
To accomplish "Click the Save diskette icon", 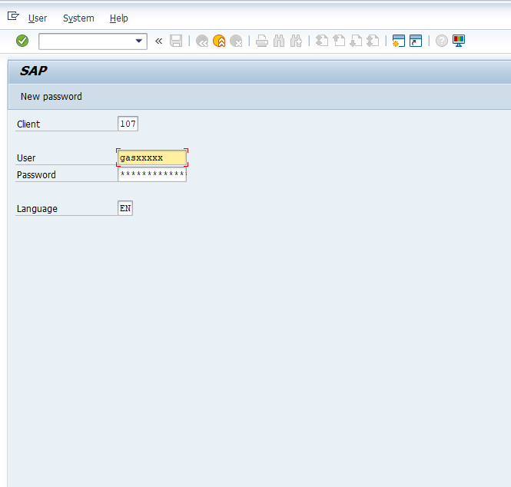I will 176,41.
